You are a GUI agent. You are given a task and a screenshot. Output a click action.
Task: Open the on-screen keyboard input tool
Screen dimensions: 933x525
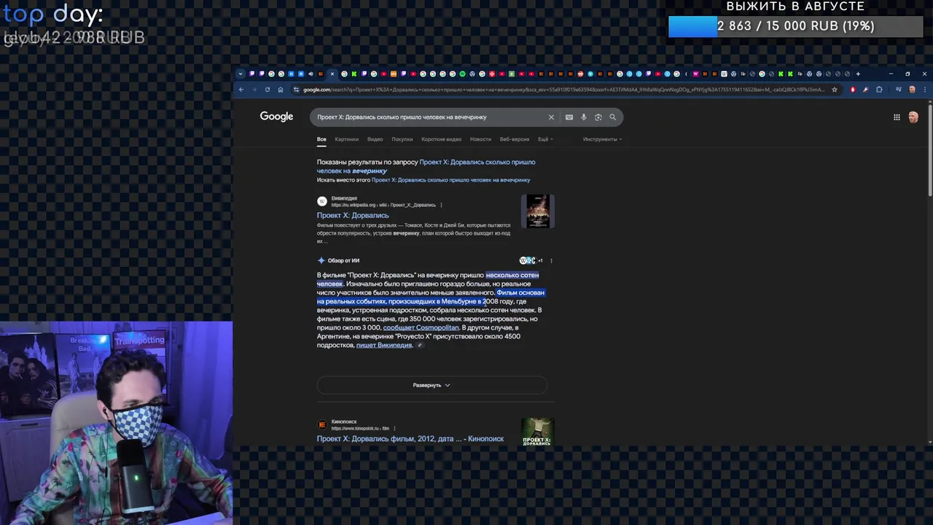(x=569, y=117)
